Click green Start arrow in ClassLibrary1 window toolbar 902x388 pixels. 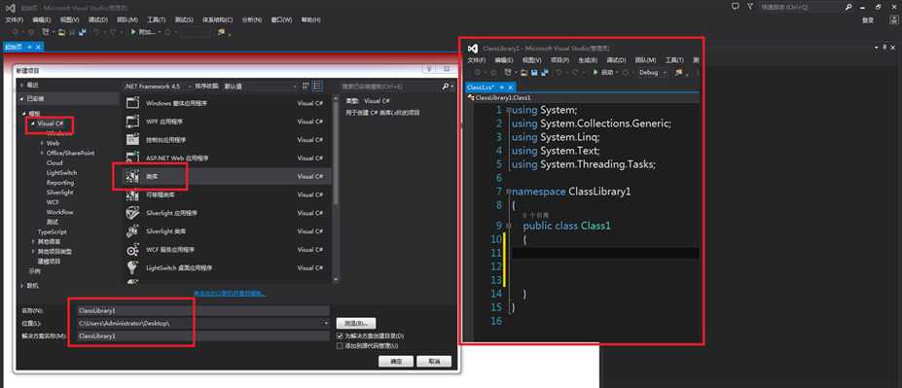pyautogui.click(x=595, y=72)
